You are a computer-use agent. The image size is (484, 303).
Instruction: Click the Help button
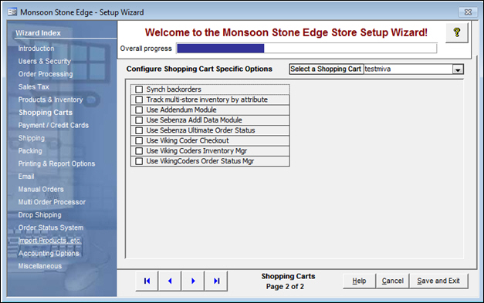[359, 281]
